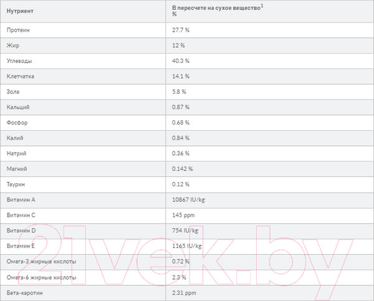The height and width of the screenshot is (301, 374).
Task: Click the Омега-6 жирные кислоты label
Action: click(x=41, y=277)
